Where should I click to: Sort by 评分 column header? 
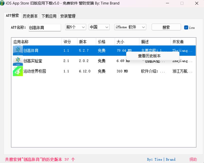tap(69, 42)
